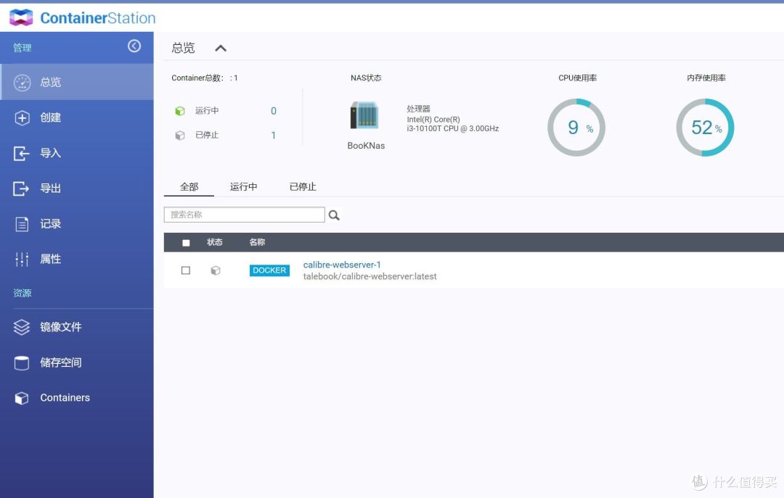Click the Storage space cylinder icon
This screenshot has width=784, height=498.
coord(22,362)
